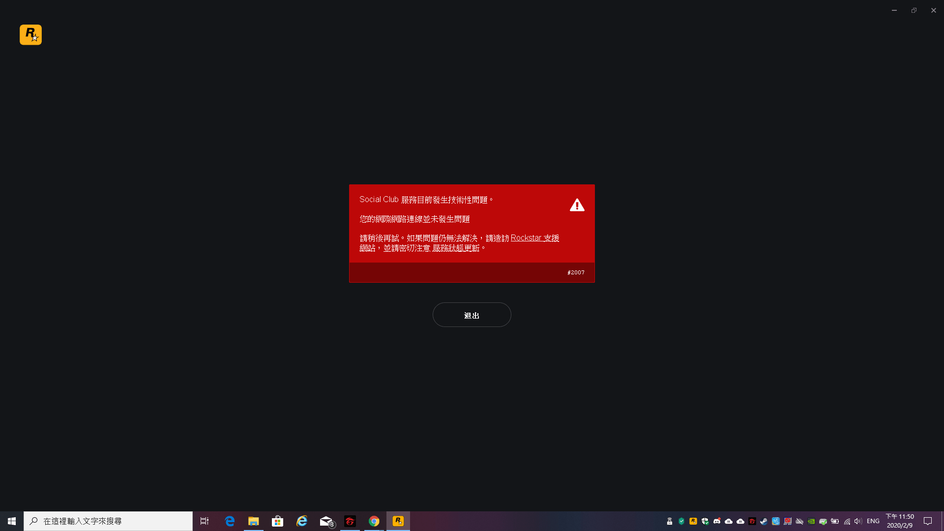Open the 服務狀態更新 service status link
Viewport: 944px width, 531px height.
tap(456, 248)
